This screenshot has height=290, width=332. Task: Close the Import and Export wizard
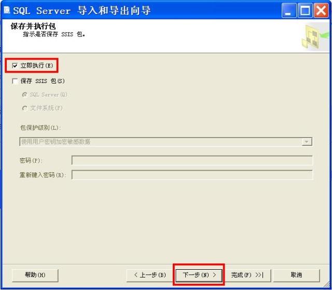pos(321,10)
